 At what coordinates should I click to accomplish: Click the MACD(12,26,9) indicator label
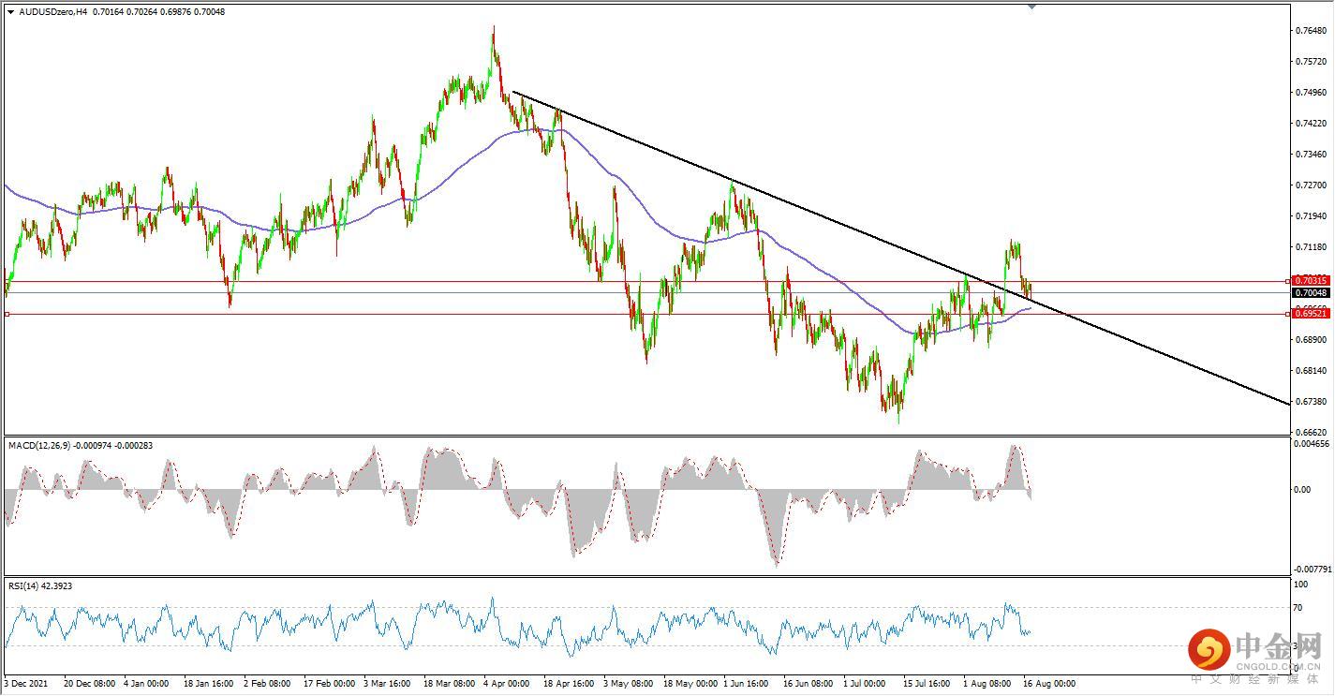point(81,445)
